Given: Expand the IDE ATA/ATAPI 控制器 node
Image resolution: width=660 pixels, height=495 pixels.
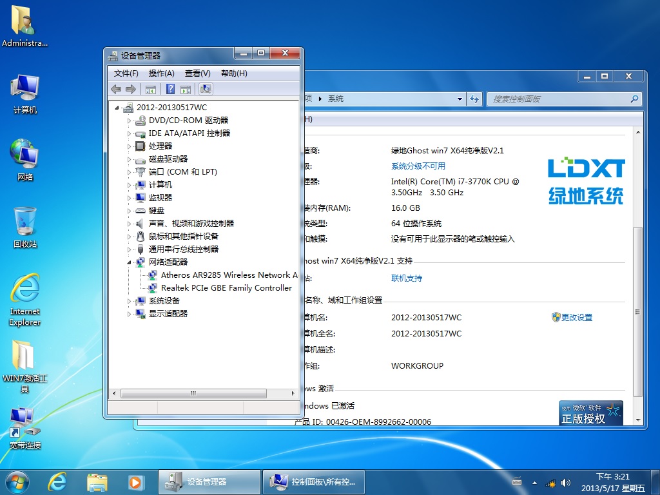Looking at the screenshot, I should (x=129, y=133).
